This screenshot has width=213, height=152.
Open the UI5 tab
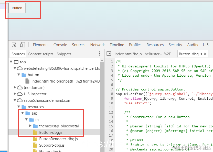pos(206,45)
